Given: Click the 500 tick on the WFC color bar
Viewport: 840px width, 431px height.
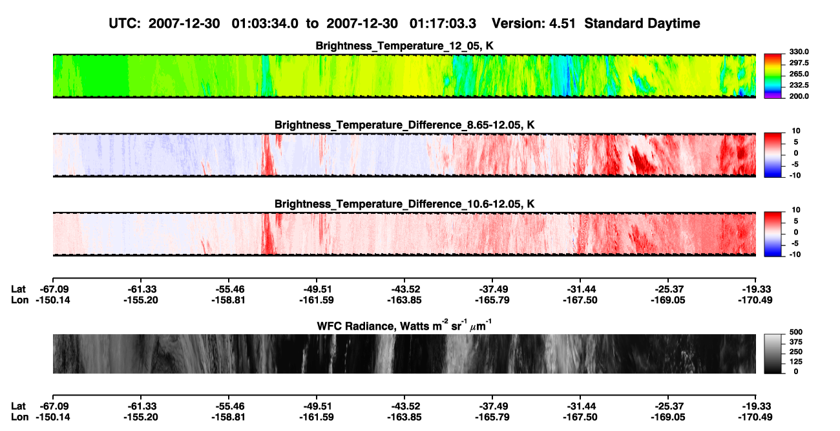Looking at the screenshot, I should [x=795, y=333].
